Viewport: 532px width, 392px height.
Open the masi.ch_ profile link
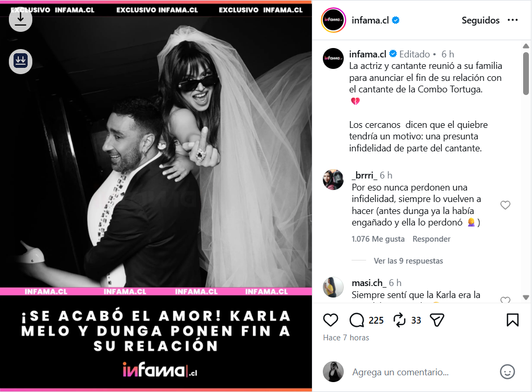point(369,282)
